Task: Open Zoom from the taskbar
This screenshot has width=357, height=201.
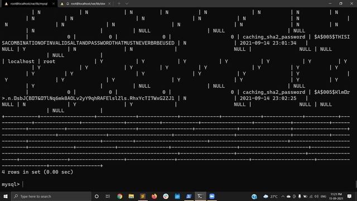Action: (212, 196)
